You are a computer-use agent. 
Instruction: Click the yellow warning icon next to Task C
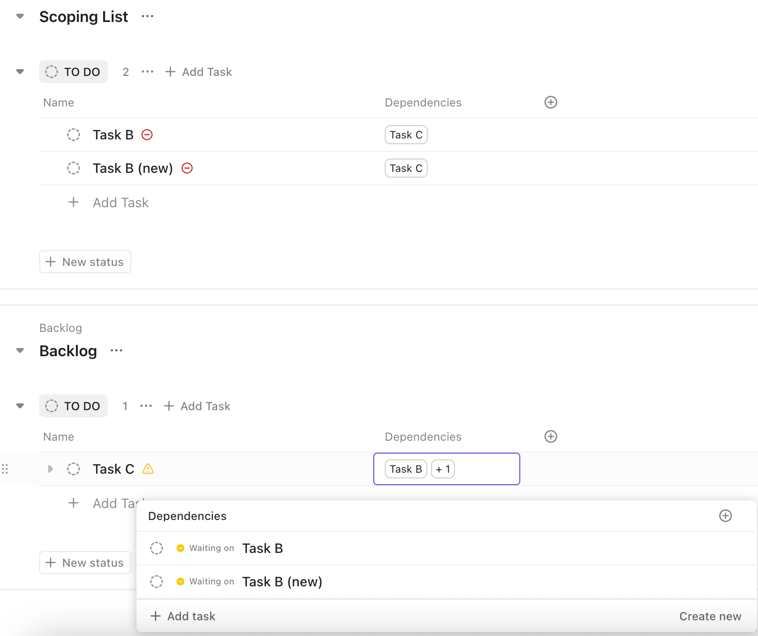point(148,469)
